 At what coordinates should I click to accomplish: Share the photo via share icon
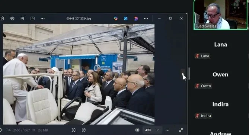(22, 18)
